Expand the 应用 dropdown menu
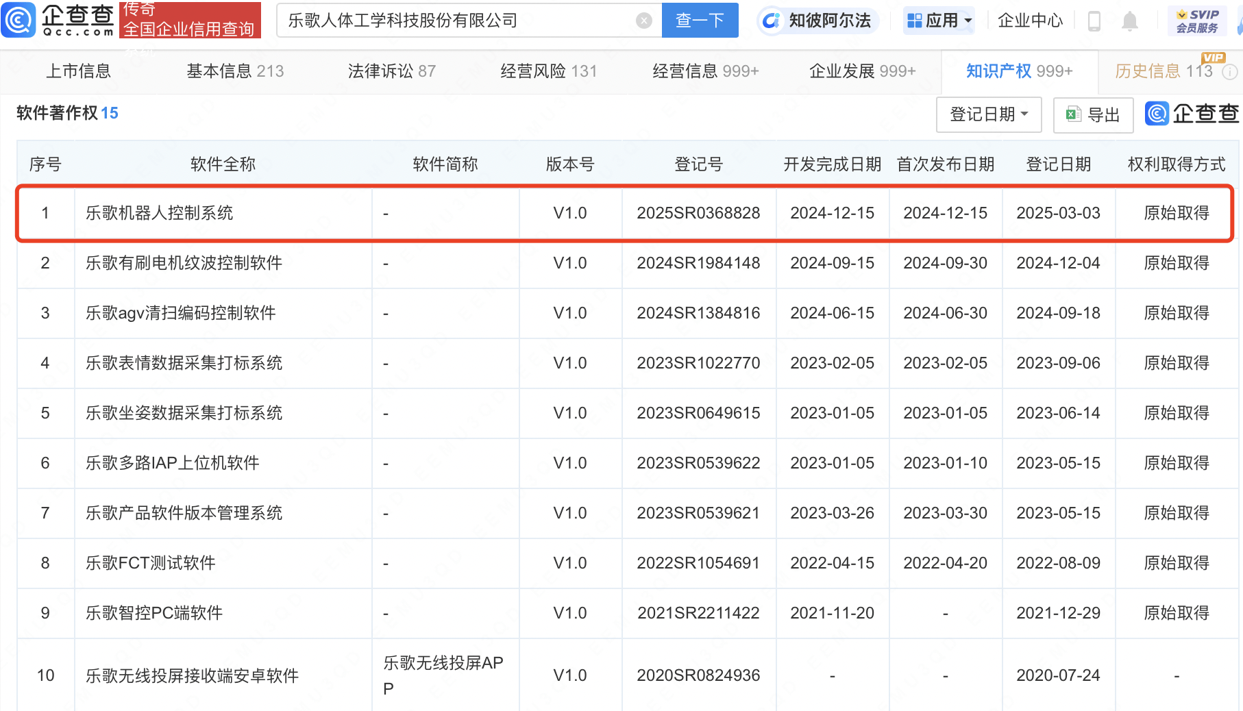The width and height of the screenshot is (1243, 711). click(x=968, y=21)
